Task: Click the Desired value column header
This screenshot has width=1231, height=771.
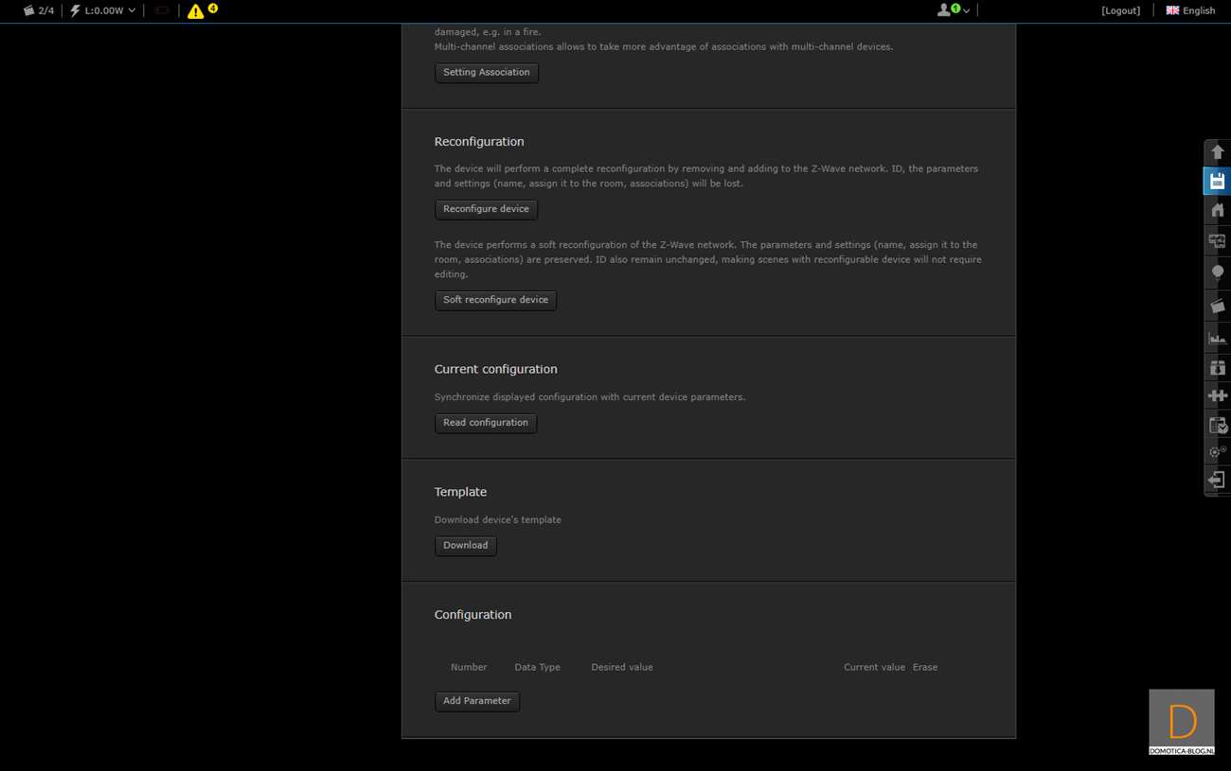Action: point(622,667)
